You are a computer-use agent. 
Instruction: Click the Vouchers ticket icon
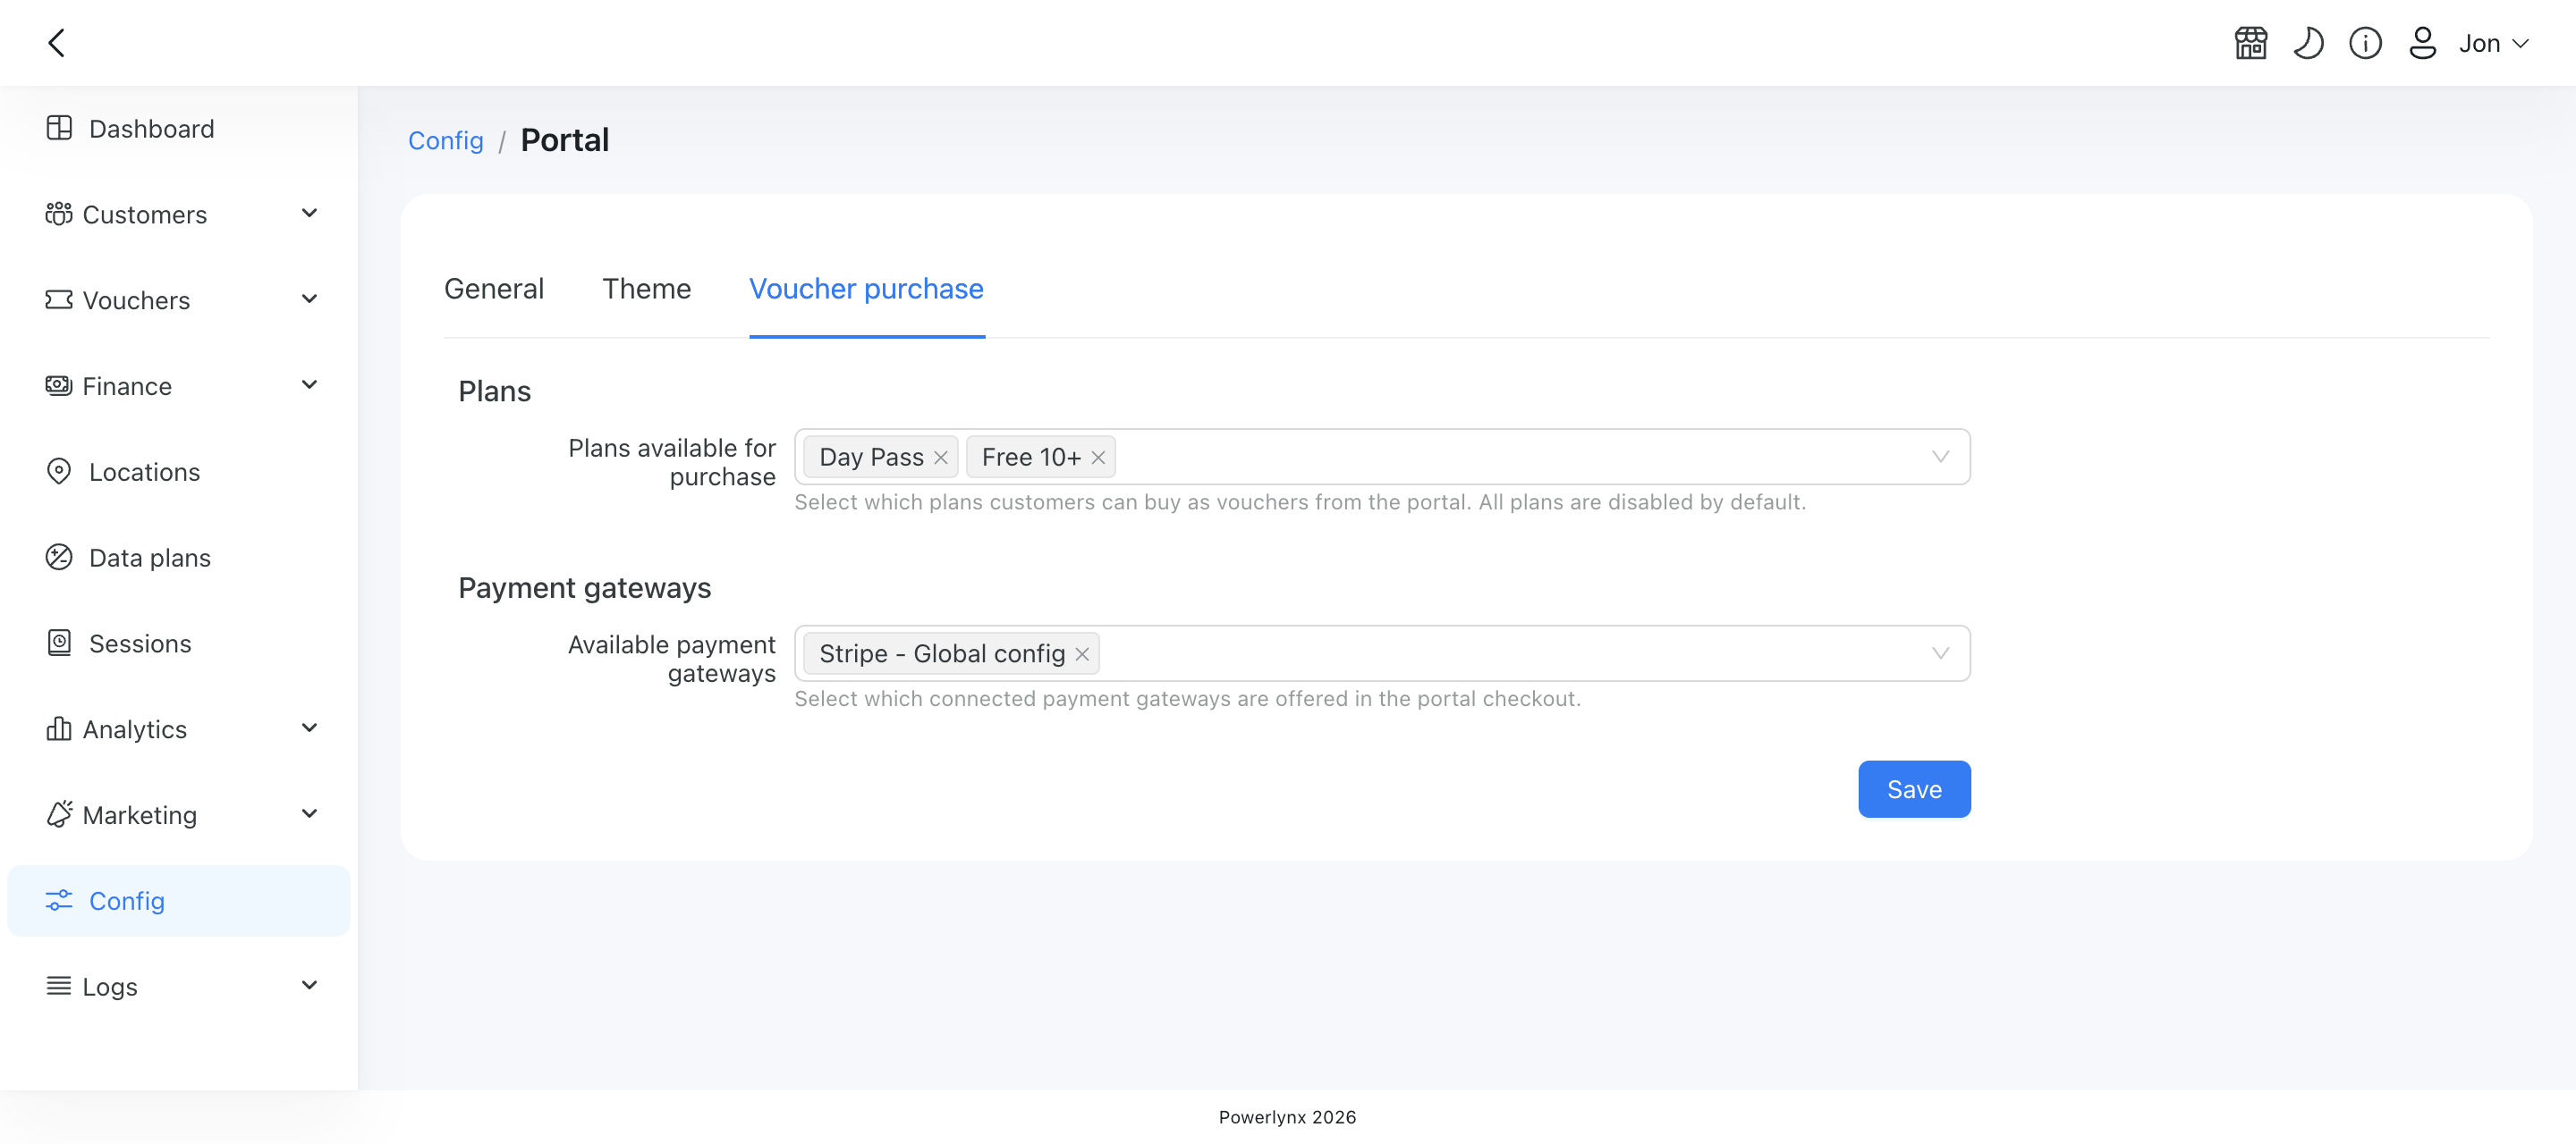click(59, 299)
